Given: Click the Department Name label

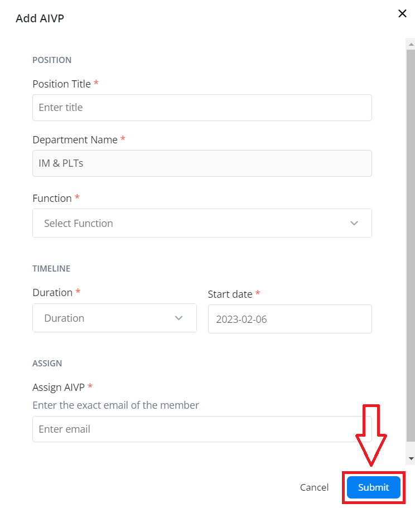Looking at the screenshot, I should coord(75,139).
